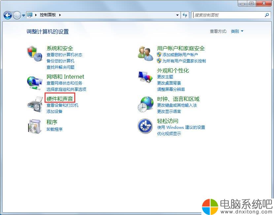The height and width of the screenshot is (215, 274).
Task: Click 控制面板 in the address breadcrumb
Action: tap(48, 15)
